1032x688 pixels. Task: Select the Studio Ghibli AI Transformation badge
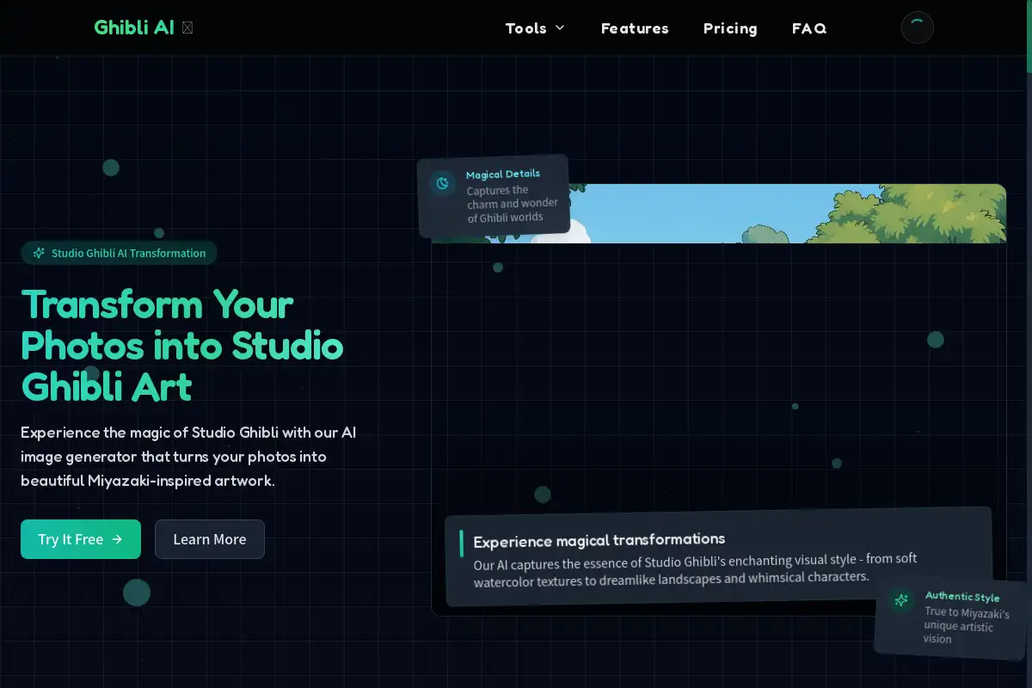pos(119,253)
